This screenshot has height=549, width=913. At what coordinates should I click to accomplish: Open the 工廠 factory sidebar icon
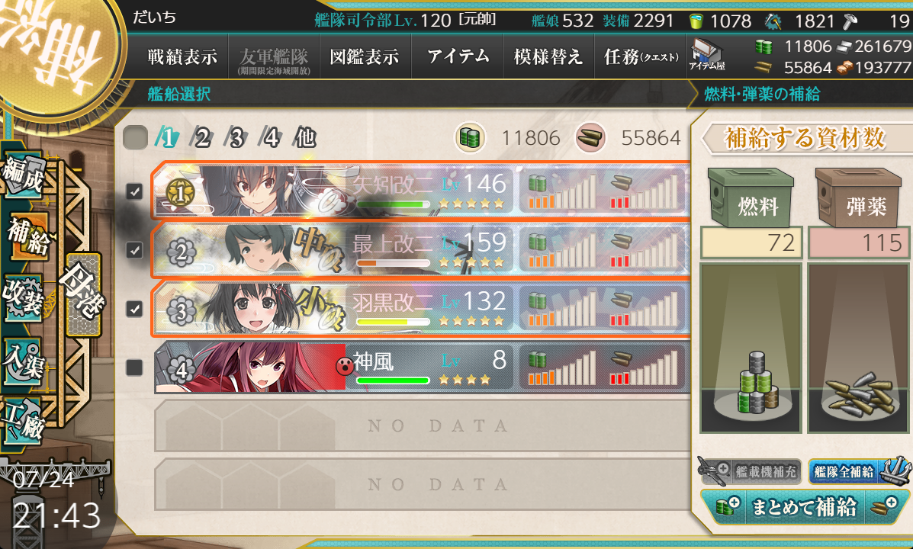(24, 422)
